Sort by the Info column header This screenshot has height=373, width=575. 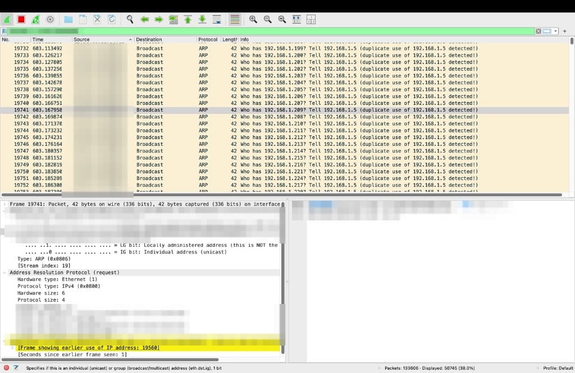pyautogui.click(x=404, y=40)
